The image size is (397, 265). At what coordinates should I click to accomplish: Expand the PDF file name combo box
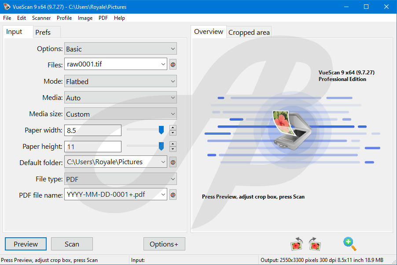[163, 195]
